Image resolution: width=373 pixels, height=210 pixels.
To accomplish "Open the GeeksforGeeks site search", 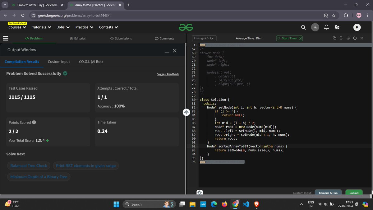I will point(303,27).
